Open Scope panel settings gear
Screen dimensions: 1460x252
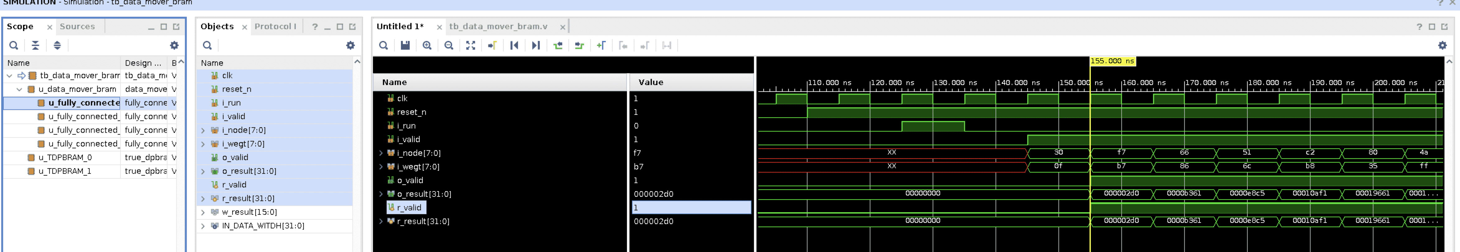point(174,45)
